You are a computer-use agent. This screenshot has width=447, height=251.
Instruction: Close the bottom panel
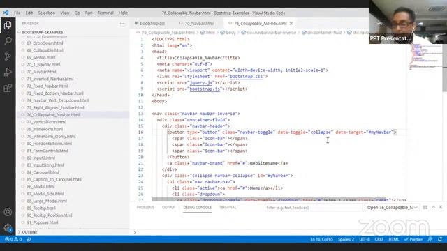(441, 208)
